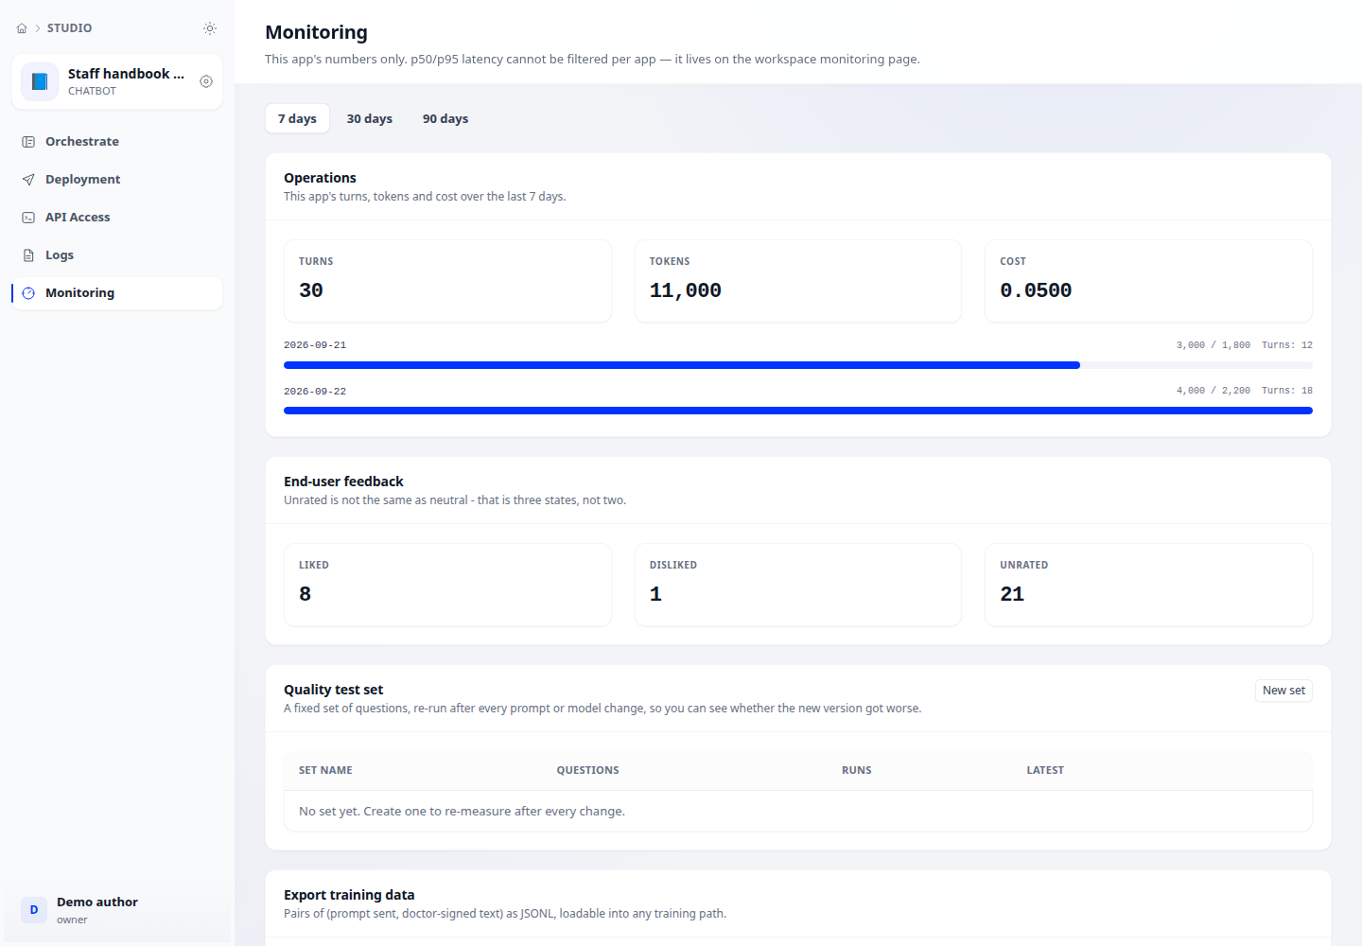
Task: Click the 2026-09-22 date label
Action: (x=315, y=391)
